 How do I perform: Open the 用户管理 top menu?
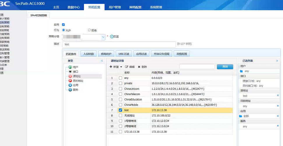(x=115, y=7)
